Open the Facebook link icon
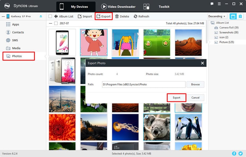 tap(234, 154)
